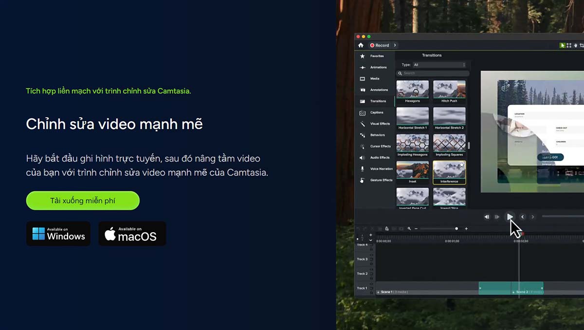Open the Visual Effects panel

pos(375,124)
